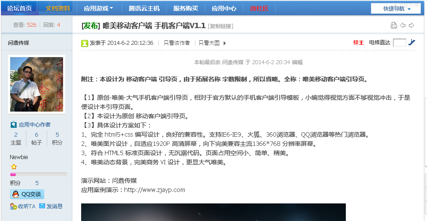This screenshot has height=221, width=427.
Task: Click the 演示网站:问鼎传媒 line
Action: (x=109, y=181)
